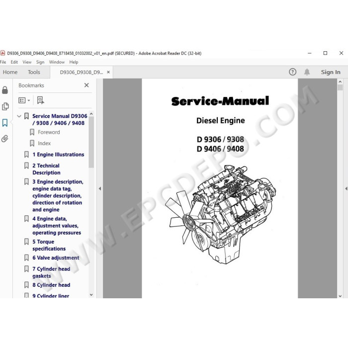Click bookmark icon beside 5 Torque specifications
348x348 pixels.
point(26,242)
